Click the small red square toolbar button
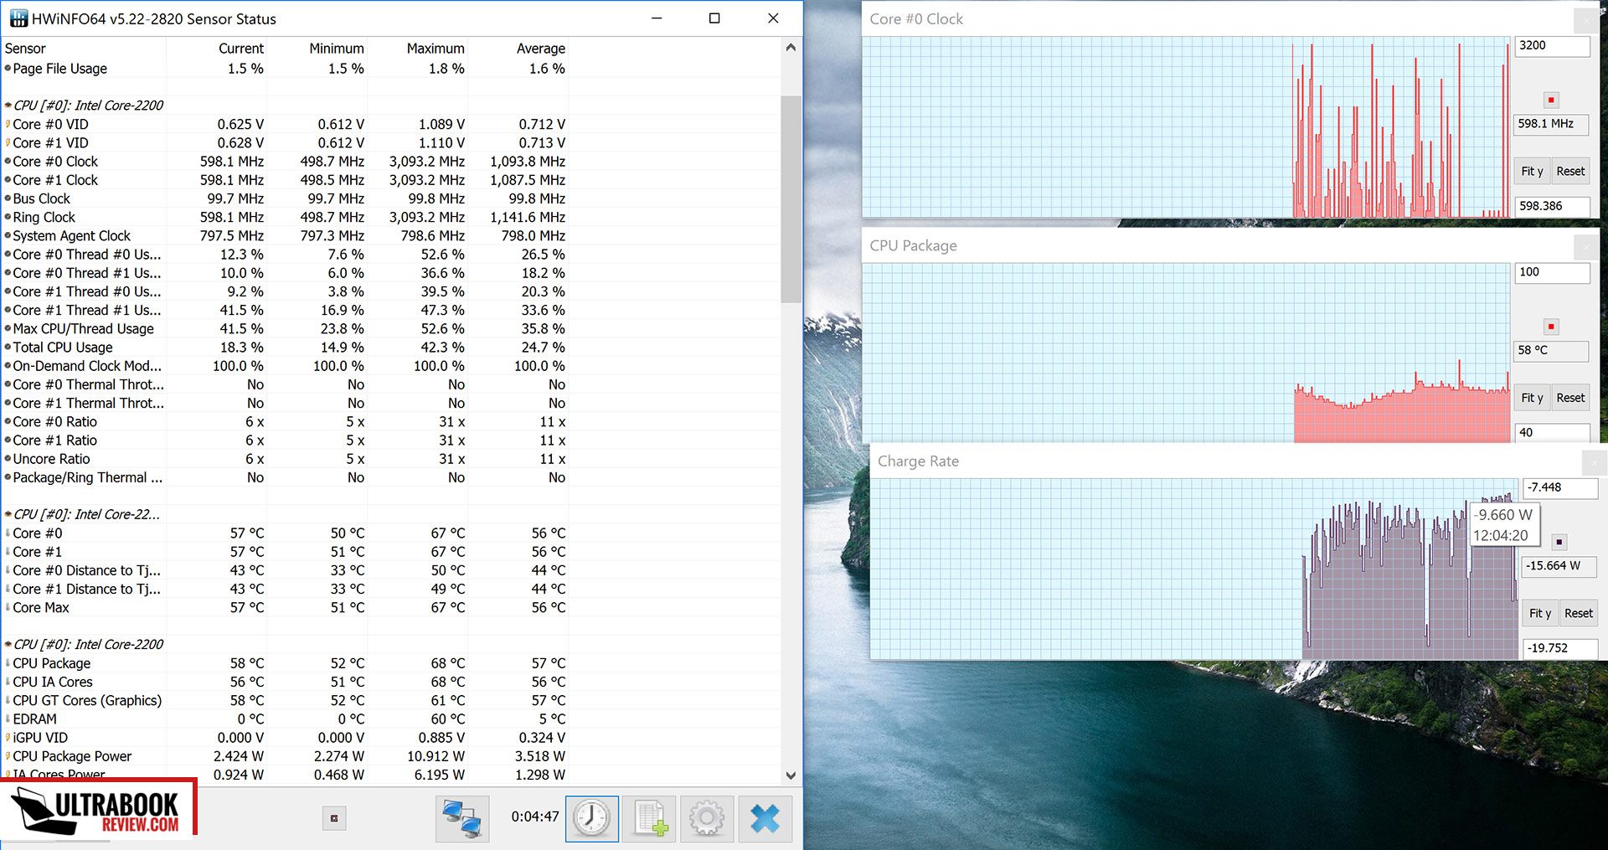The width and height of the screenshot is (1608, 850). 334,818
